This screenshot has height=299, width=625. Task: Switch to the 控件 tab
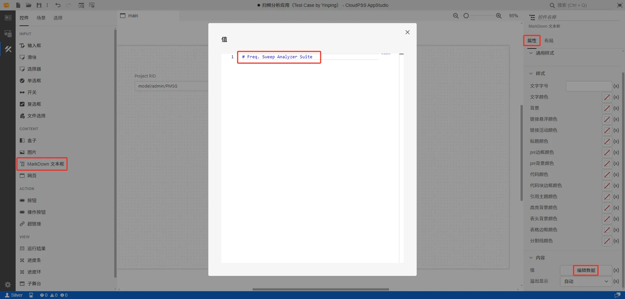point(24,18)
